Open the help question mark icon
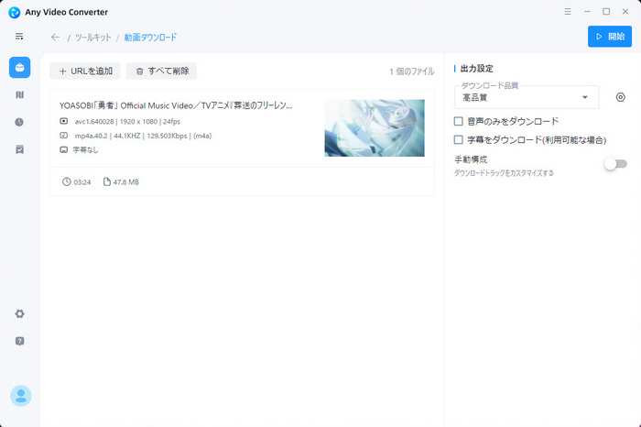 [19, 341]
